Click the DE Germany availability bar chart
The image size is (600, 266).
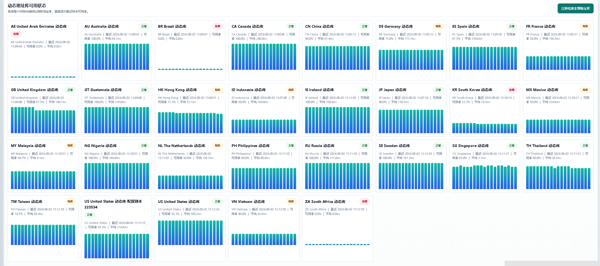click(x=411, y=60)
